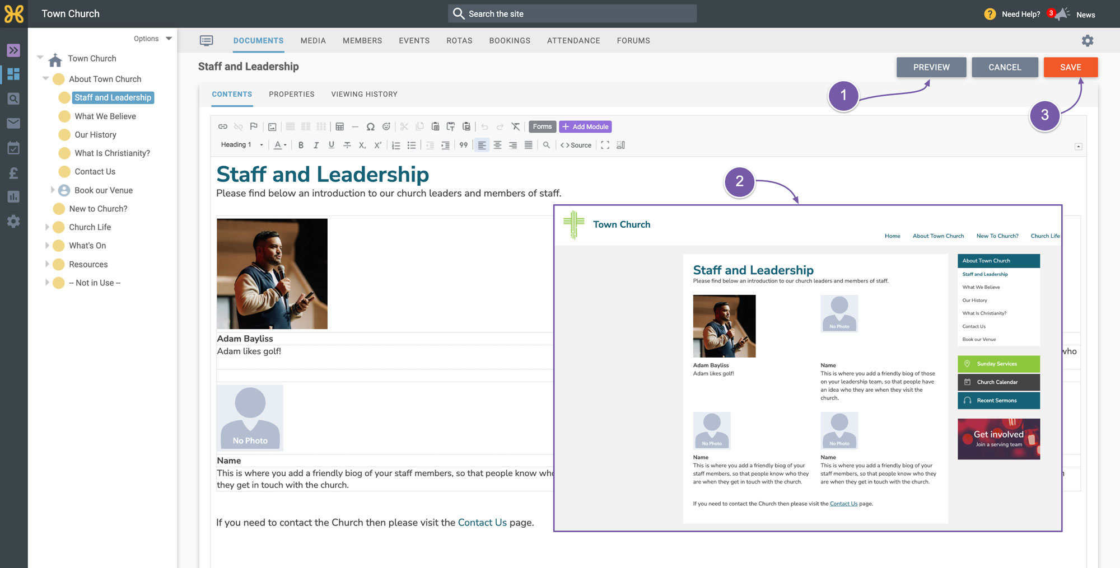Right align the text
Viewport: 1120px width, 568px height.
513,145
